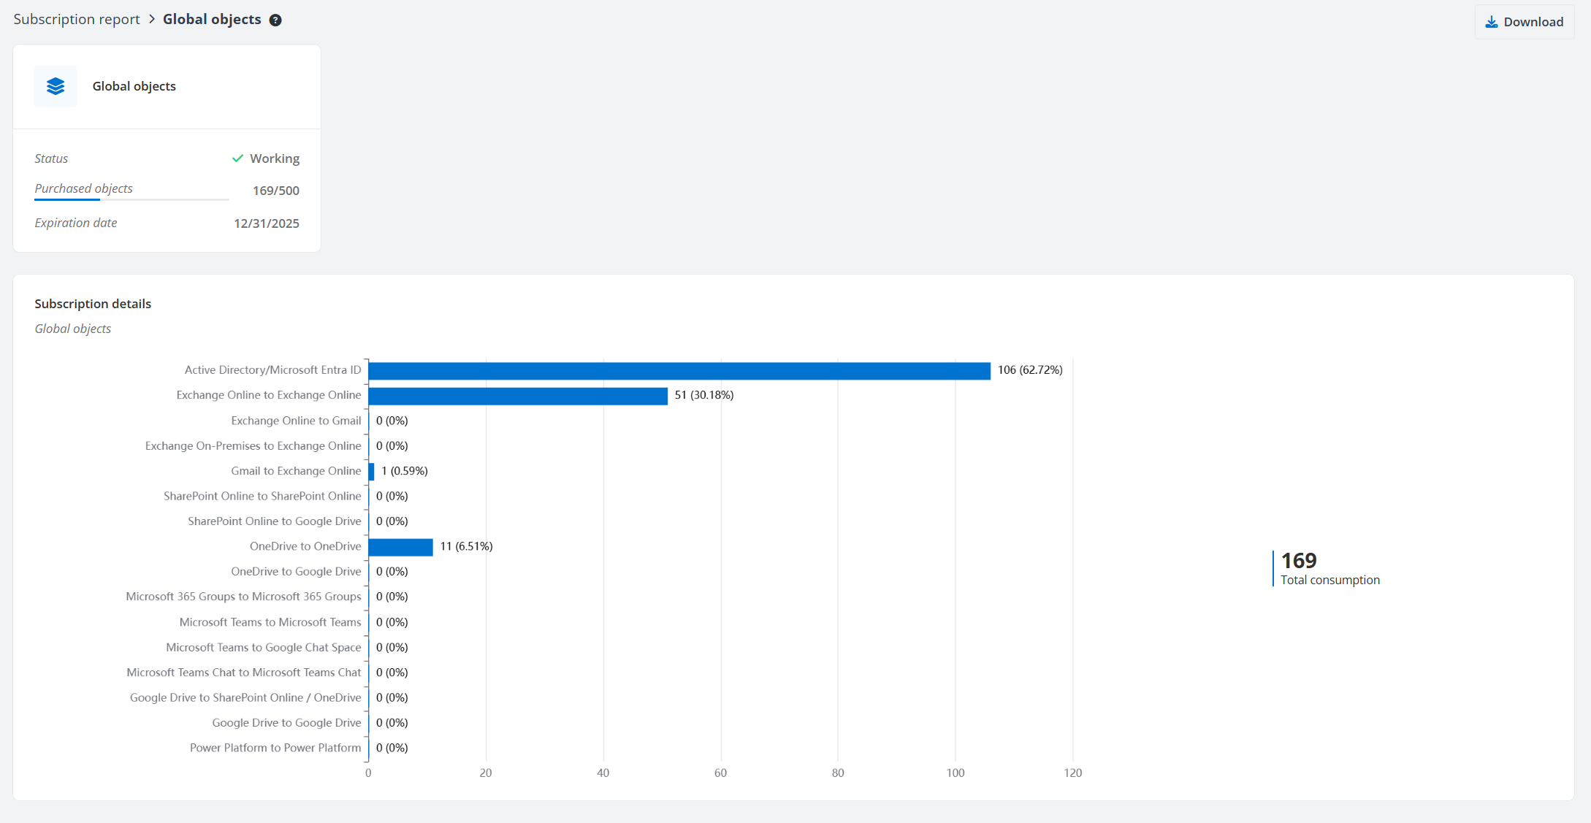Click the Gmail to Exchange Online bar
The image size is (1591, 823).
tap(372, 472)
